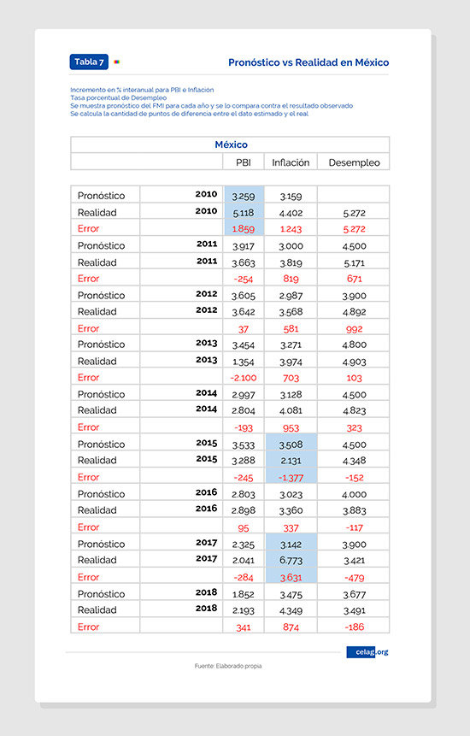Screen dimensions: 470x736
Task: Click highlighted inflation error -1.377 cell
Action: (291, 476)
